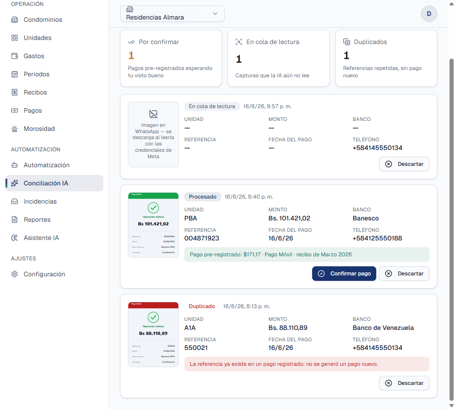The image size is (455, 409).
Task: Click the vertical scrollbar on the right
Action: coord(451,229)
